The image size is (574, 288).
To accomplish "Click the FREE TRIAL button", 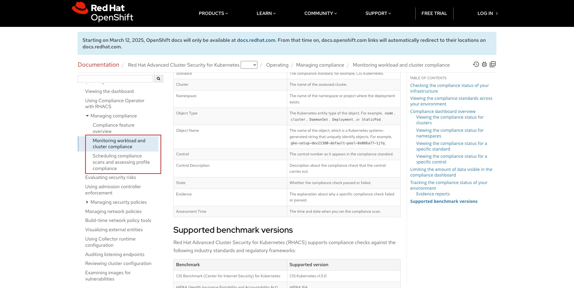I will 434,13.
